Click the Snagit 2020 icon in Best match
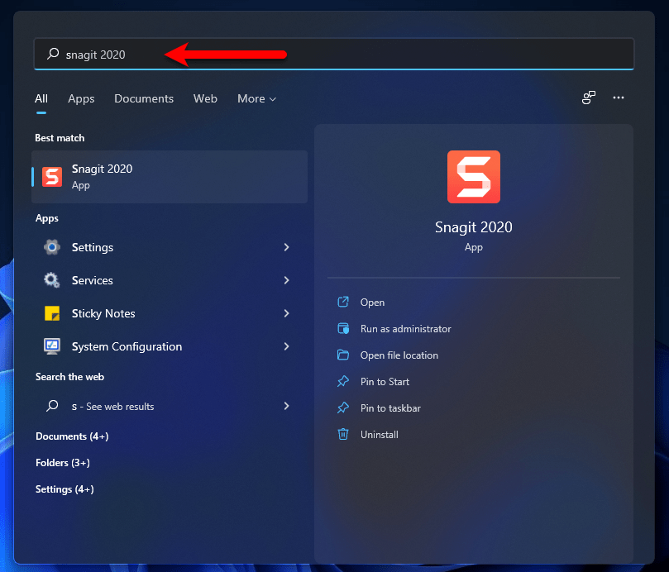The image size is (669, 572). coord(52,177)
